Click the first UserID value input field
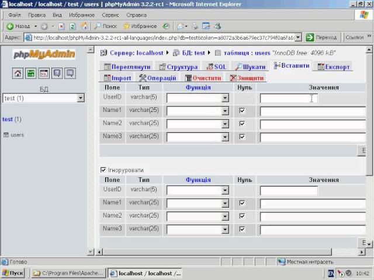374x280 pixels. [x=289, y=98]
